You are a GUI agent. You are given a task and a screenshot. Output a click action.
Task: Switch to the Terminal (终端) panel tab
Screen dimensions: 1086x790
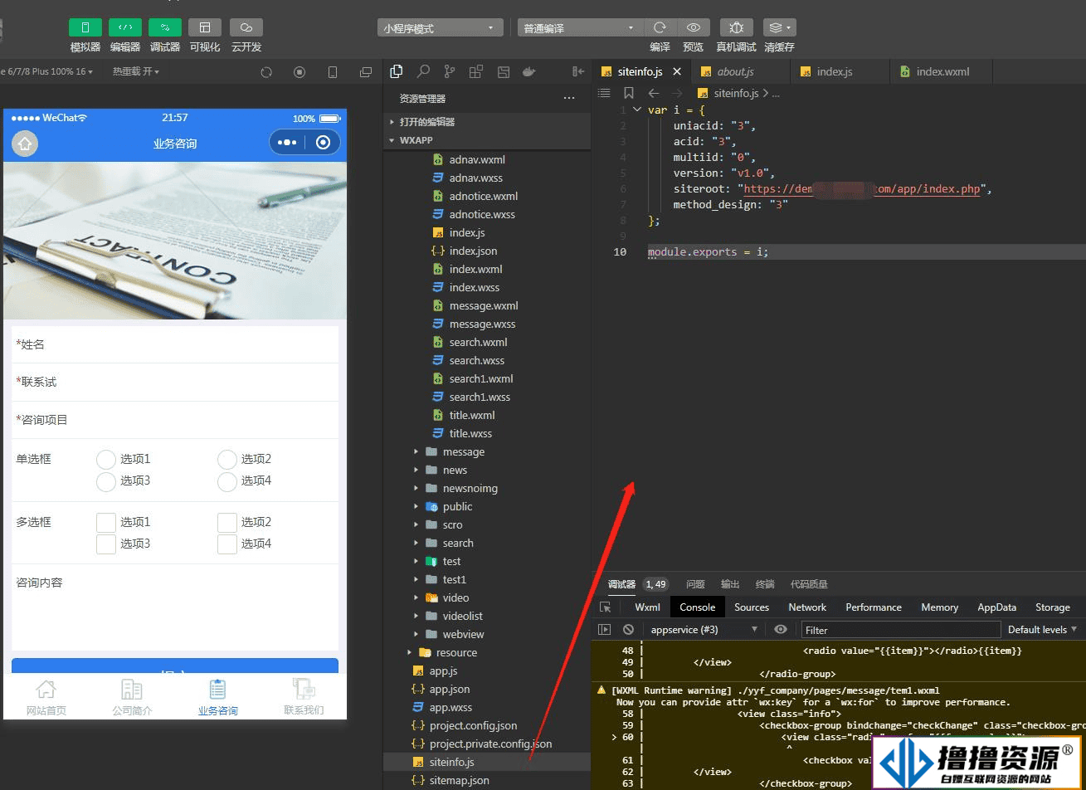coord(765,584)
